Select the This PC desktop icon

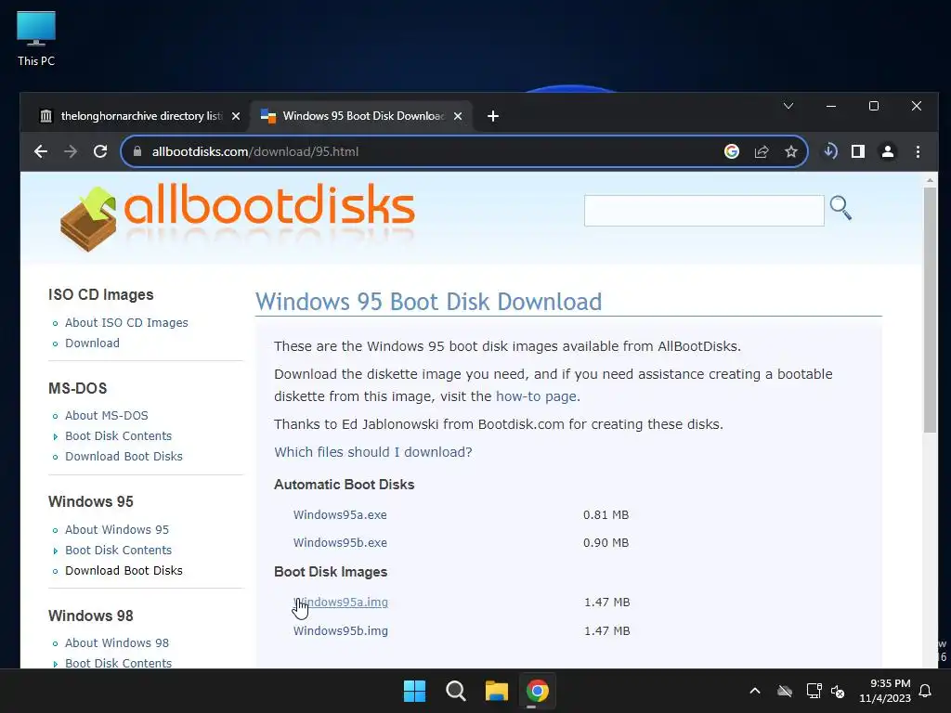(x=36, y=39)
